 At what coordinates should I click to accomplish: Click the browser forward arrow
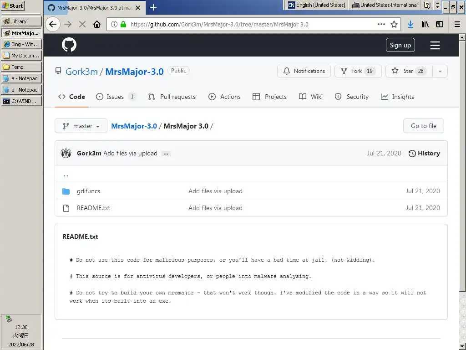coord(68,24)
